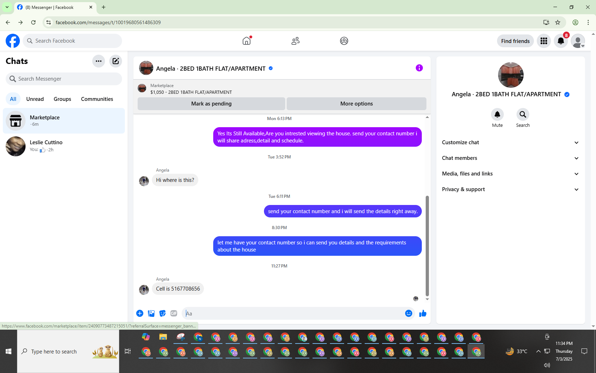Open the Chrome tab search dropdown
The width and height of the screenshot is (596, 373).
coord(7,7)
